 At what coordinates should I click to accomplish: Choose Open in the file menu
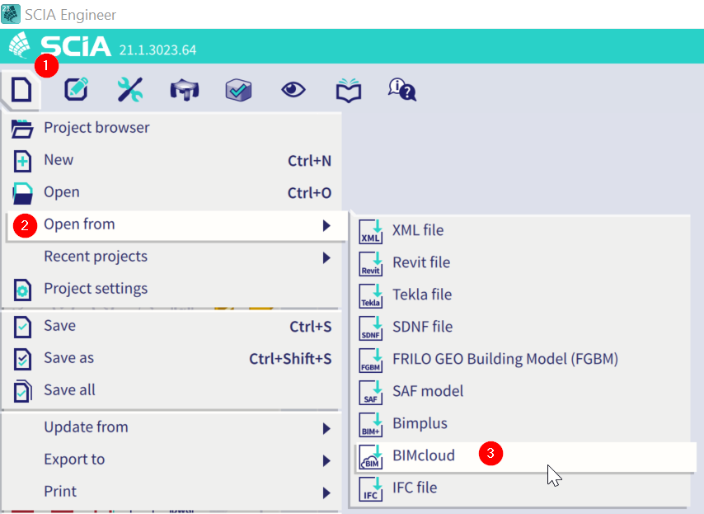tap(173, 192)
